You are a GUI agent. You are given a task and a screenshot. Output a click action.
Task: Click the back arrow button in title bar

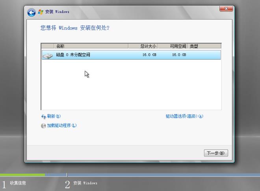click(31, 12)
